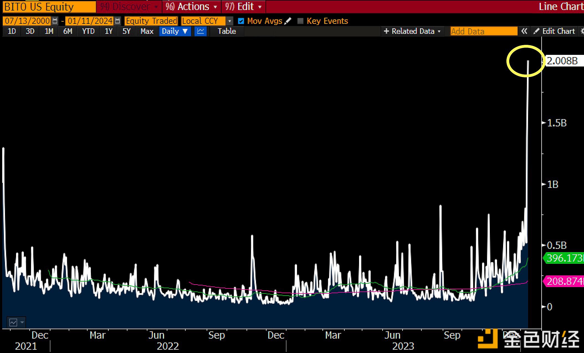This screenshot has height=353, width=584.
Task: Click the gear settings icon at top right
Action: click(x=582, y=31)
